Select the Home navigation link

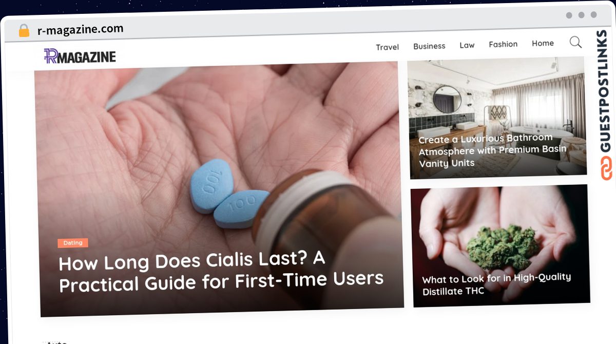pos(543,43)
